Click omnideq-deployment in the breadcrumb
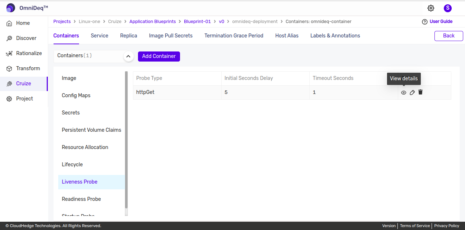 (x=255, y=22)
